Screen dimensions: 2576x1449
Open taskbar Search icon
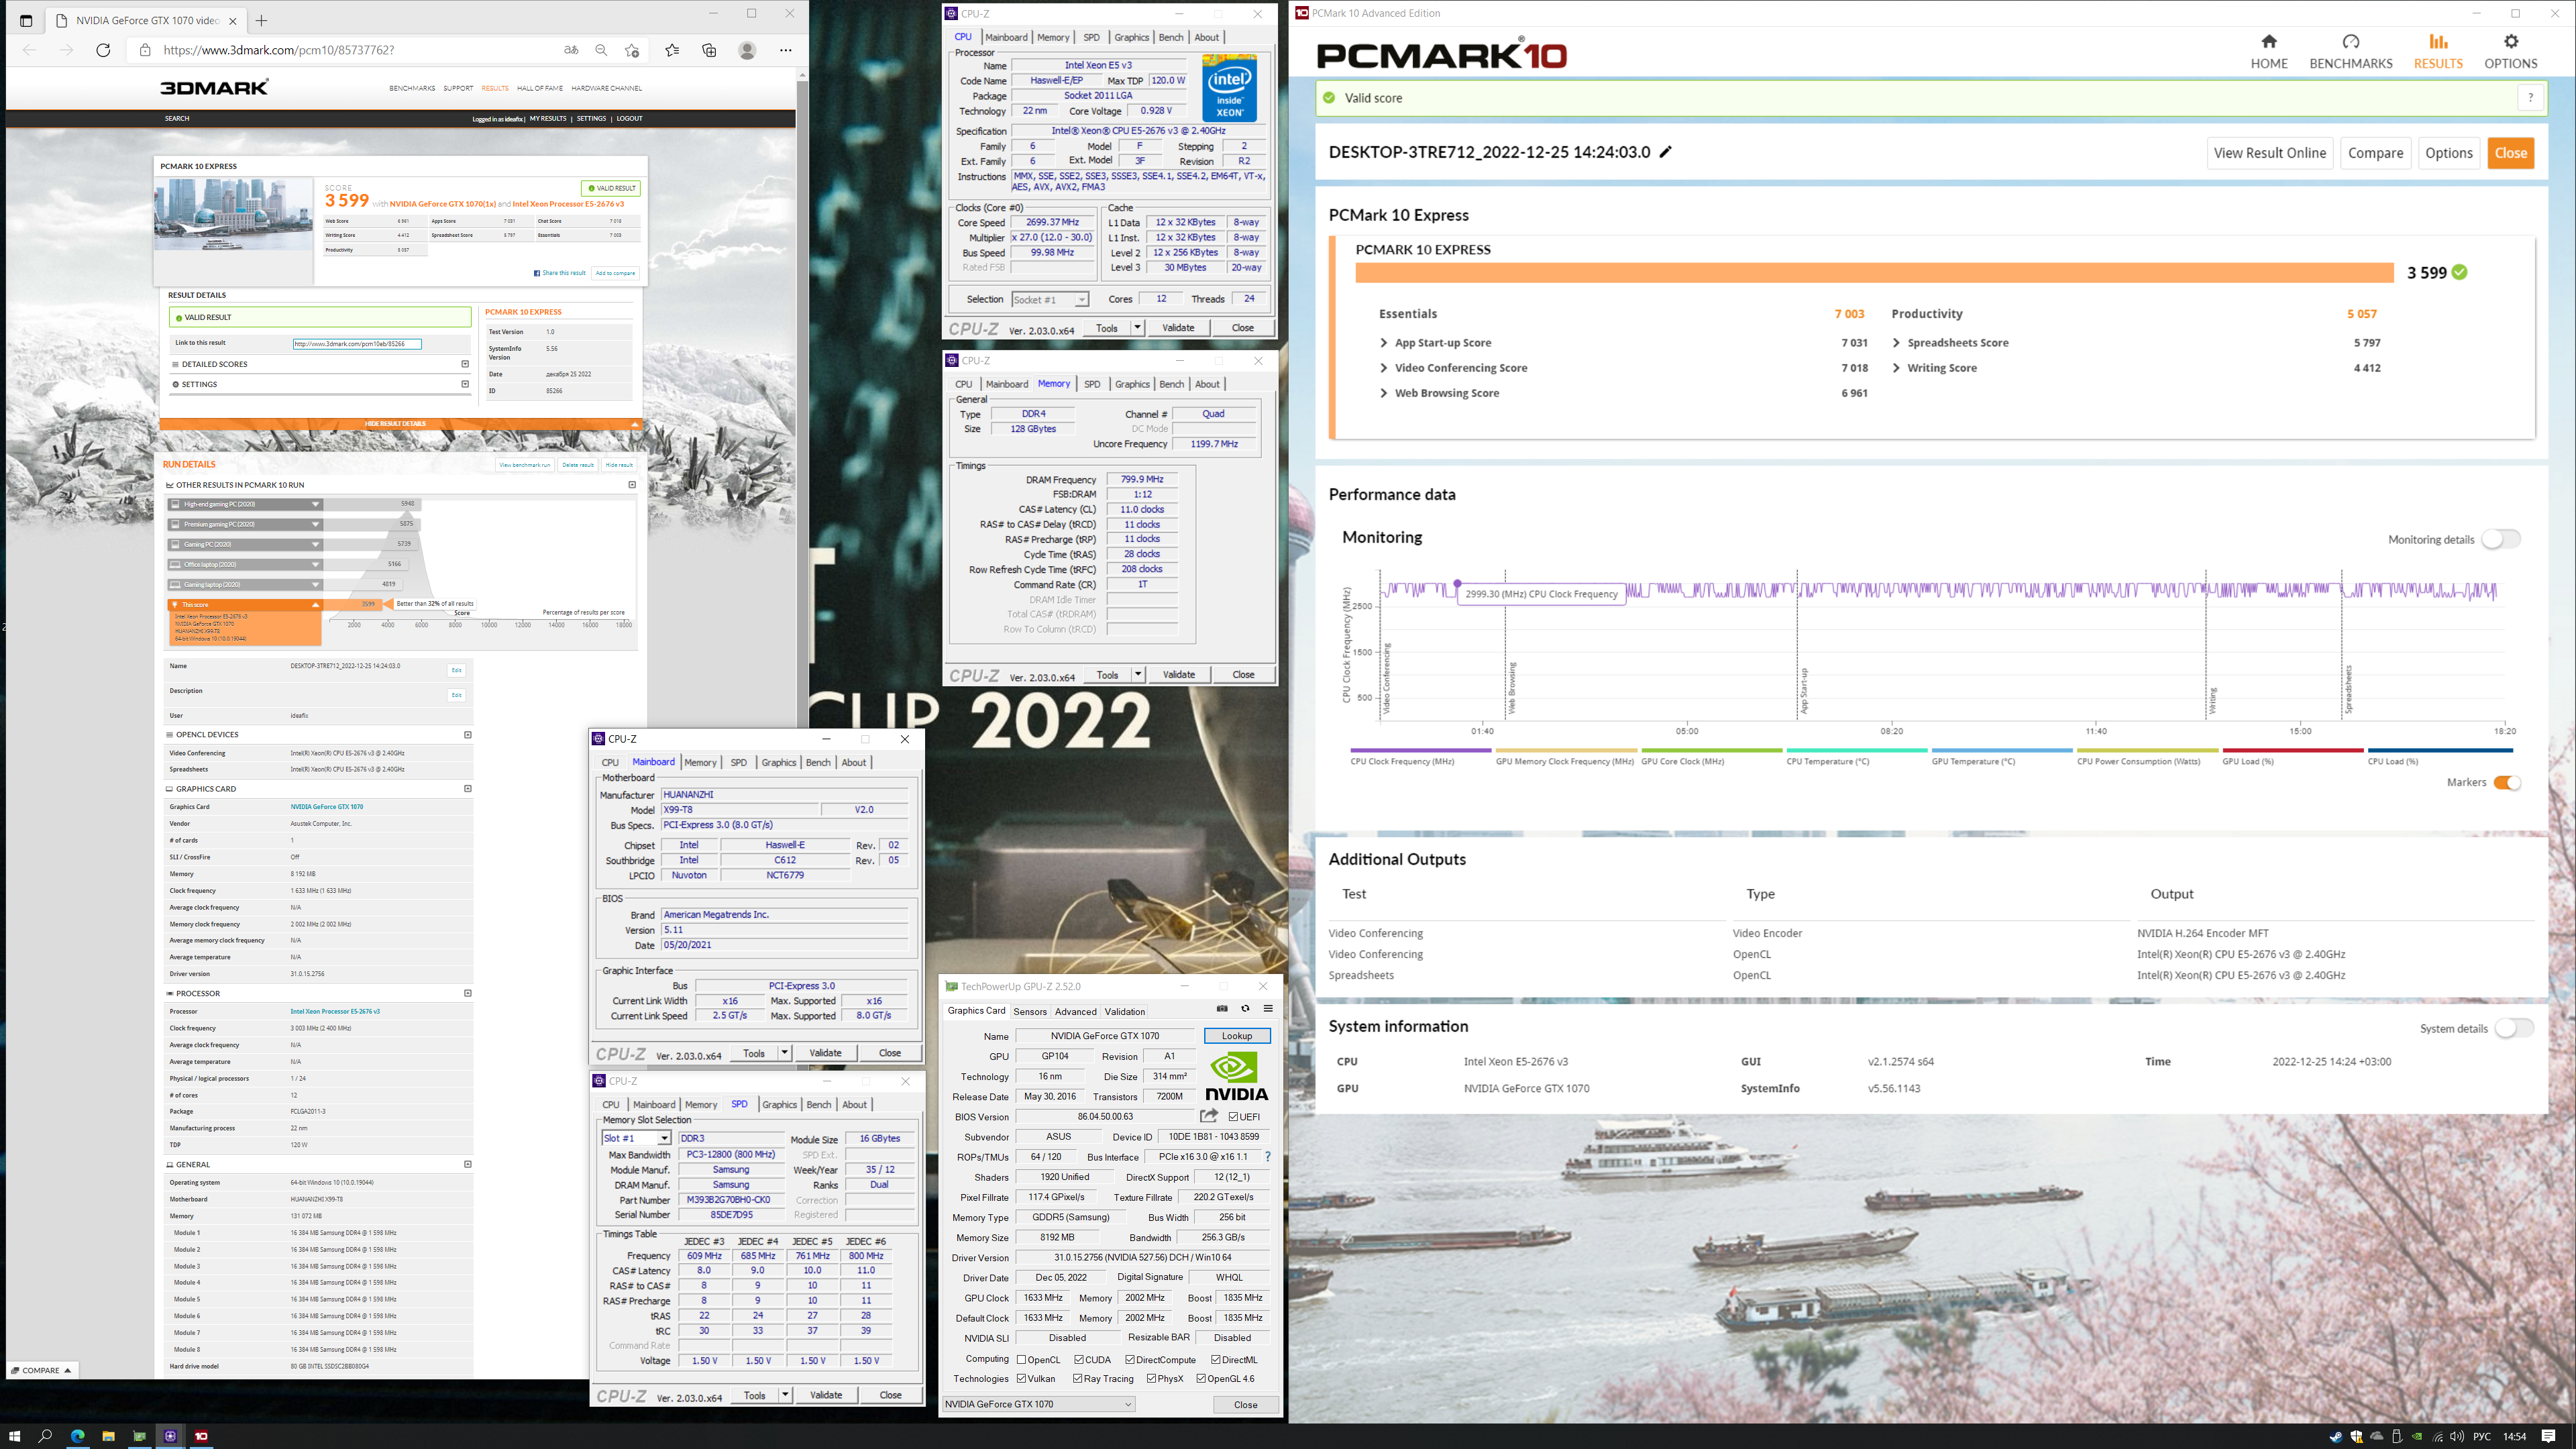pos(45,1436)
